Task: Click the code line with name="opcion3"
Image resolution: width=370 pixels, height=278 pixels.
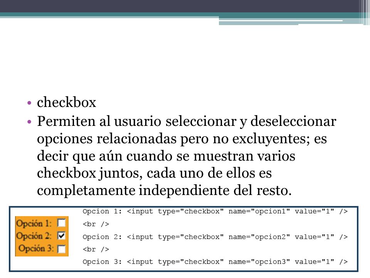Action: click(x=215, y=262)
